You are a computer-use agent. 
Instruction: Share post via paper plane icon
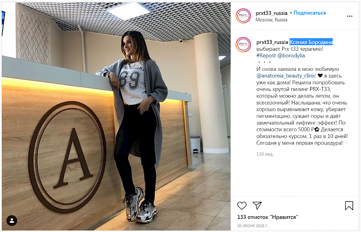257,205
